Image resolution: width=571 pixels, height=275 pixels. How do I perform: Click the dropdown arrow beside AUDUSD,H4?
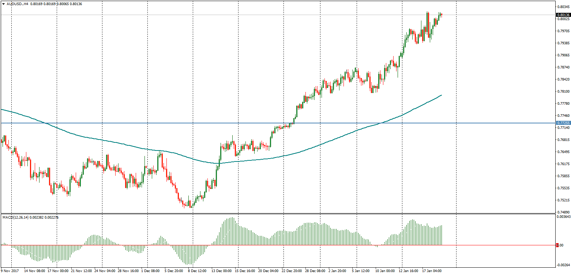3,4
